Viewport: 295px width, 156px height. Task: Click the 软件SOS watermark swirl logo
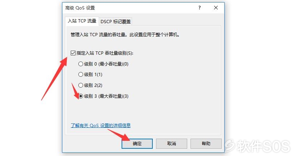pyautogui.click(x=230, y=146)
